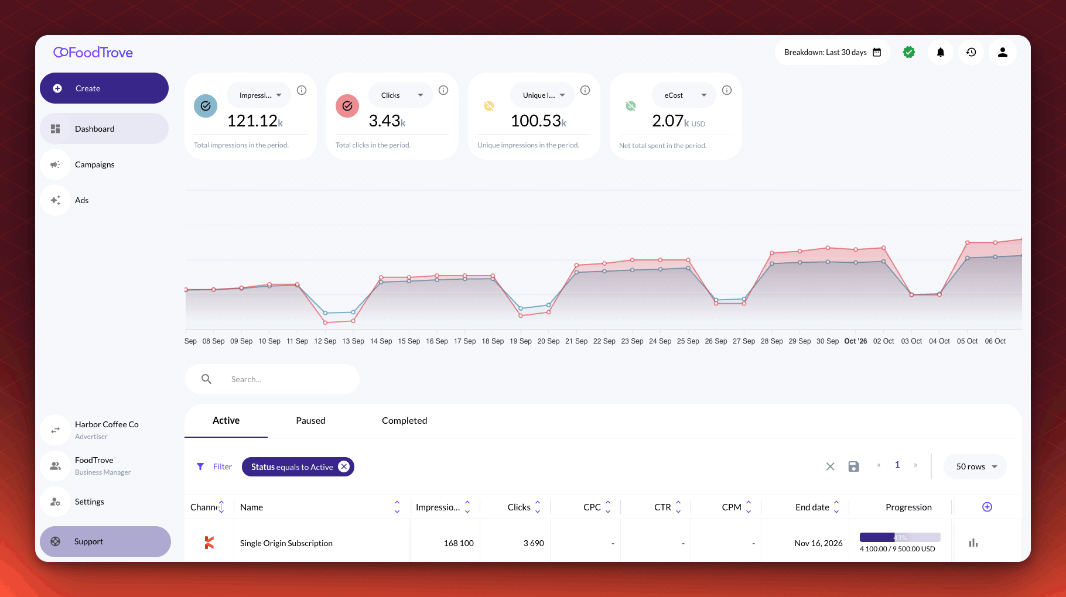This screenshot has width=1066, height=597.
Task: Open Campaigns in the sidebar
Action: (x=104, y=164)
